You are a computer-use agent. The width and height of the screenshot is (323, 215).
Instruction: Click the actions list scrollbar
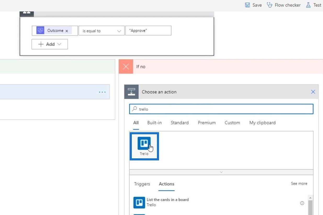pos(310,208)
